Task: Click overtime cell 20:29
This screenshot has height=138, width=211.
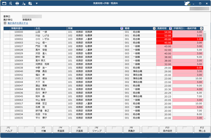Action: tap(164, 93)
